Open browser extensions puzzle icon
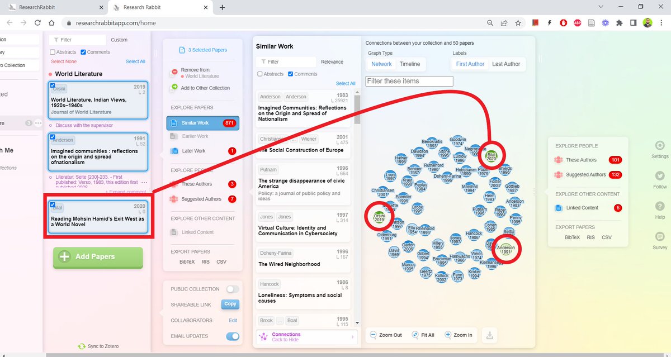 click(x=619, y=23)
